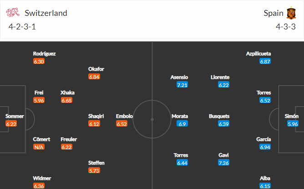Screen dimensions: 304x189
Task: Select Sommer's 6.22 goalkeeper rating badge
Action: (11, 124)
